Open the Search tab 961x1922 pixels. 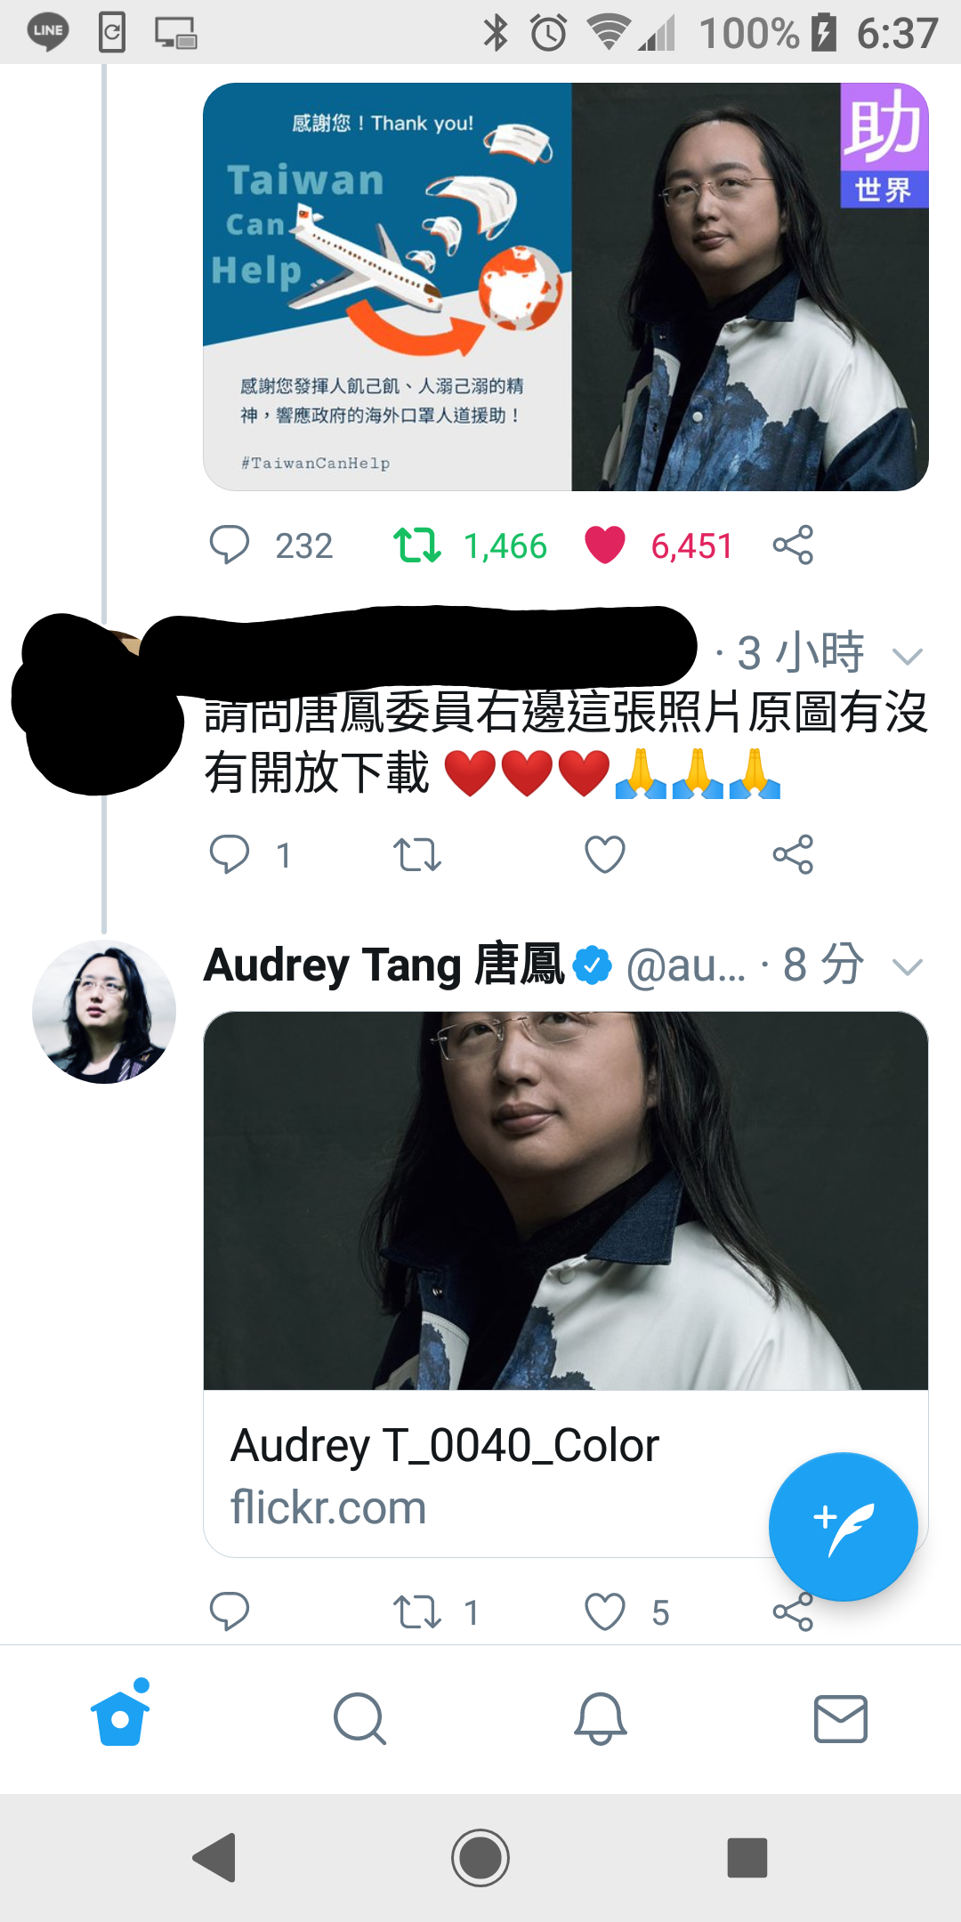[x=360, y=1718]
